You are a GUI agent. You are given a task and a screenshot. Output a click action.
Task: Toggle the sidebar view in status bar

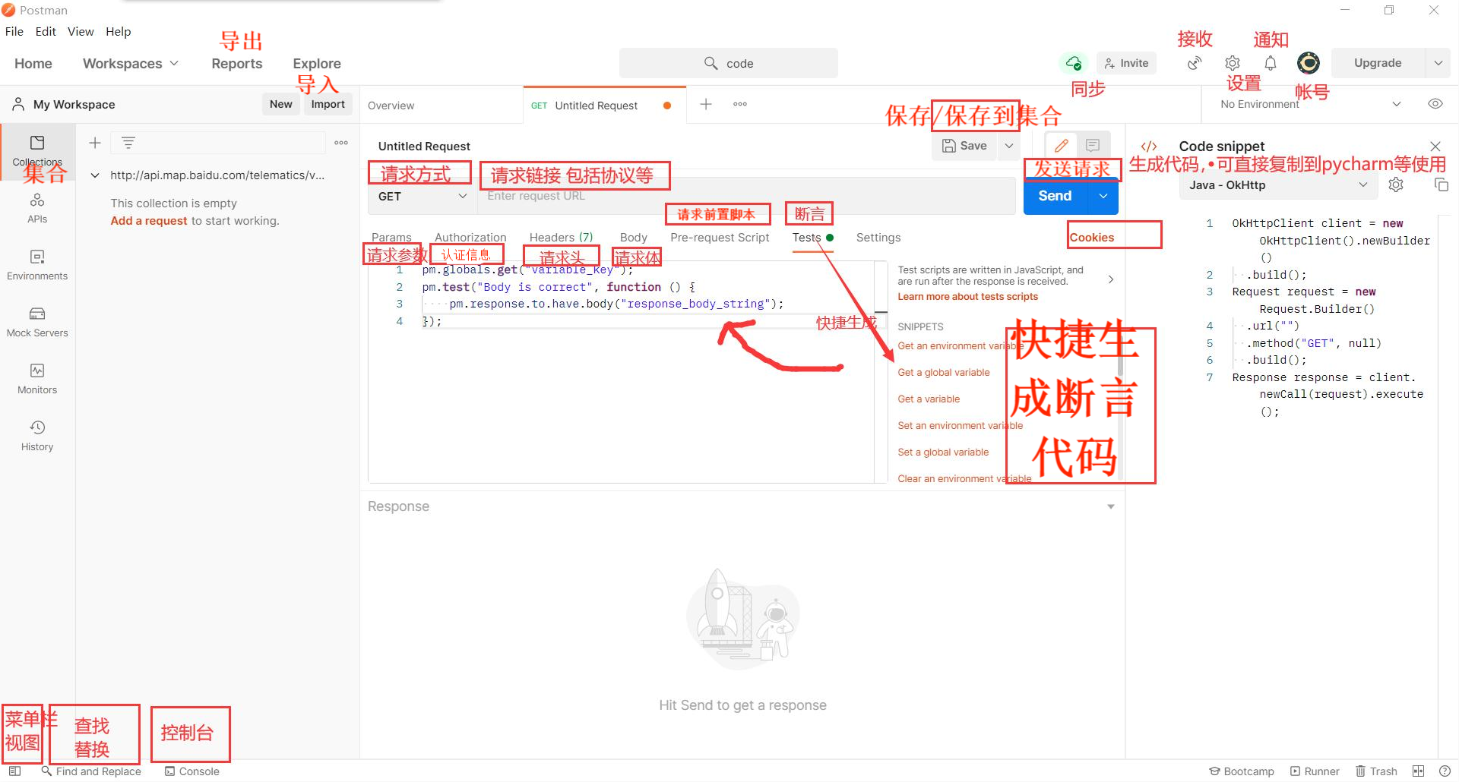coord(14,771)
